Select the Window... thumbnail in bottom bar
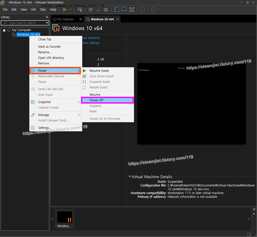257x237 pixels. (x=64, y=219)
